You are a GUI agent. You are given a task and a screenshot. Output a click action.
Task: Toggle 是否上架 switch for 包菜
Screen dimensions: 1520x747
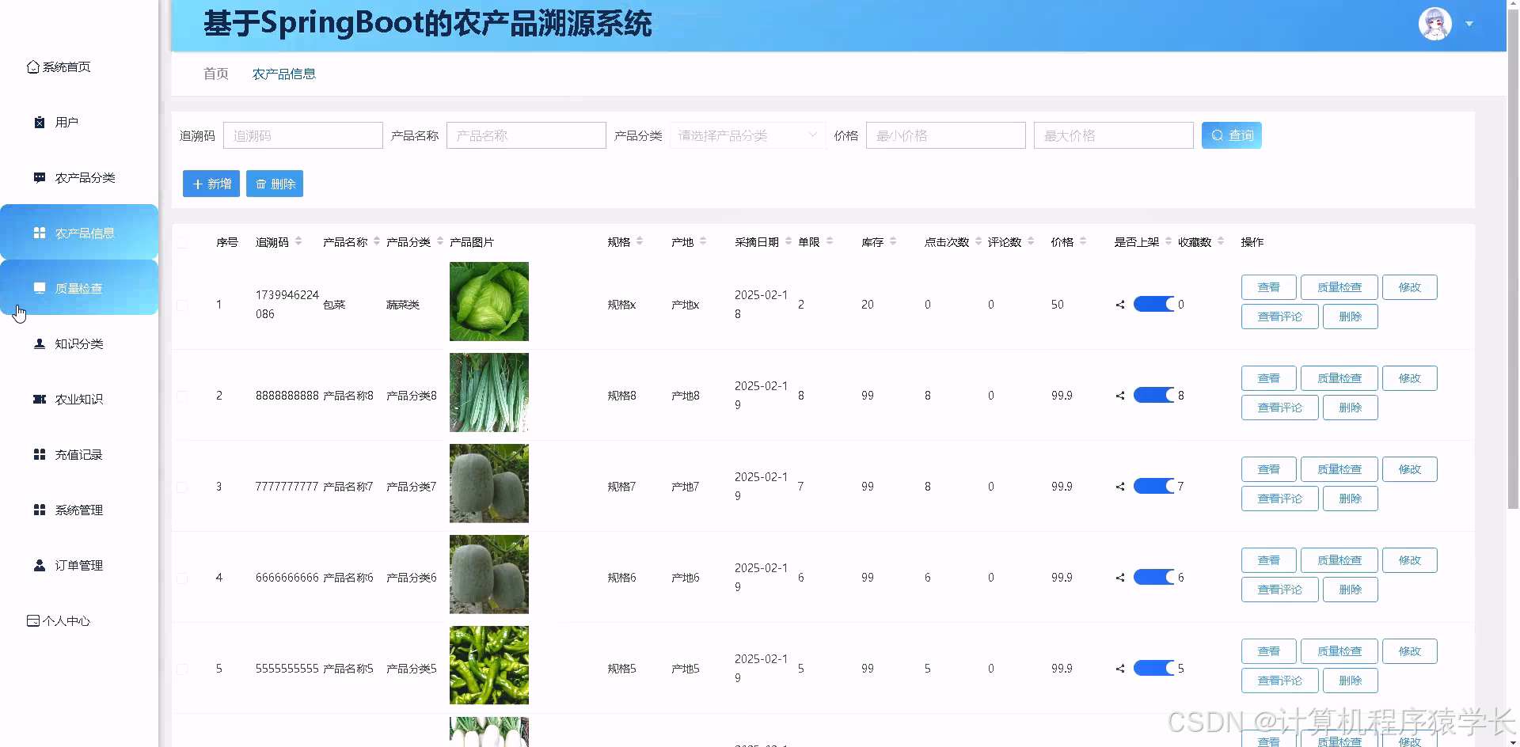1154,304
